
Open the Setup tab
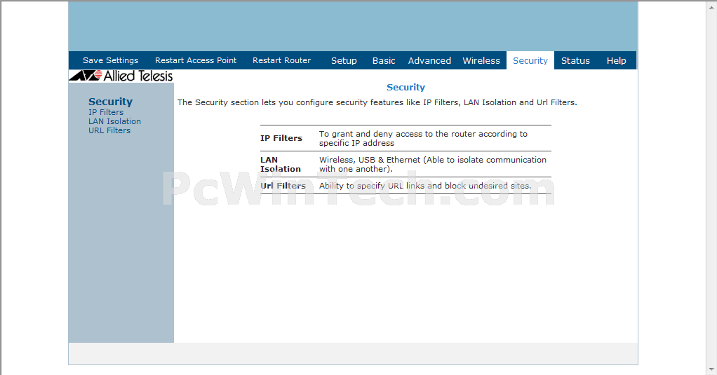344,61
